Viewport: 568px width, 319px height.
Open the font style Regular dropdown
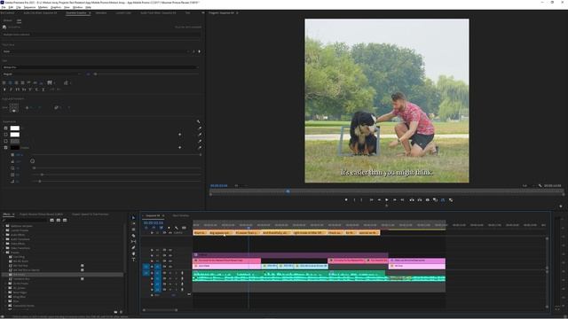click(42, 74)
